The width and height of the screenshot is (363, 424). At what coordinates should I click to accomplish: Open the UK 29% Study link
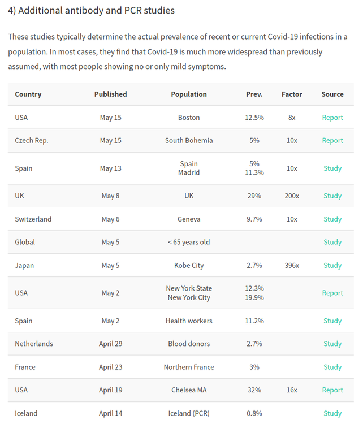332,196
